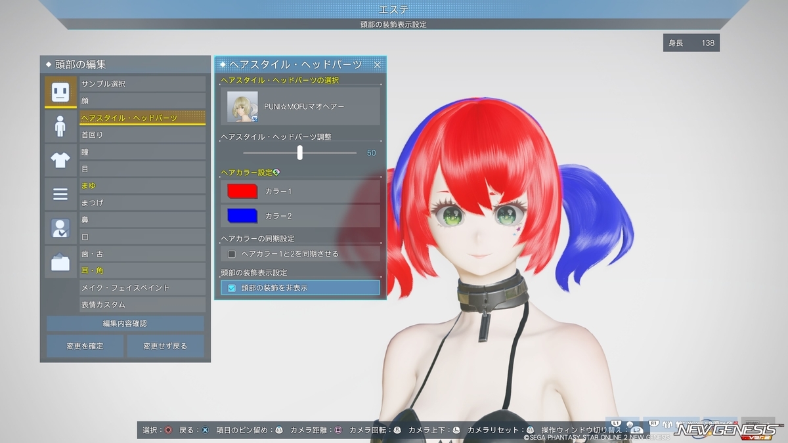The height and width of the screenshot is (443, 788).
Task: Click the PUNI☆MOFUマオヘアー hairstyle thumbnail
Action: 242,106
